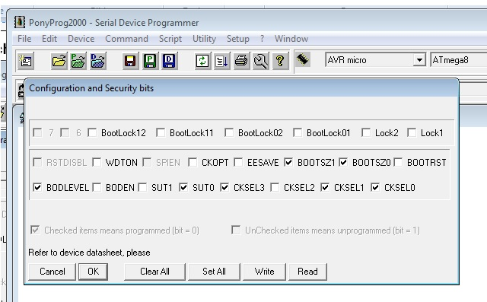Click the 'Refer to device datasheet, please' text

click(89, 253)
